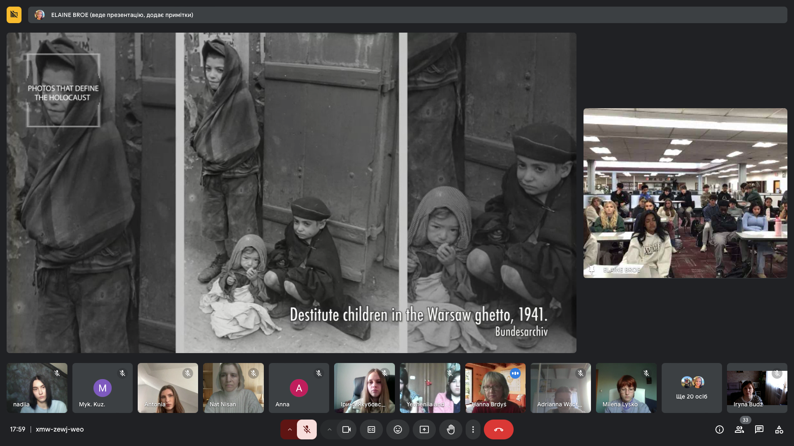Click muted mic icon on Adrianna tile
Viewport: 794px width, 446px height.
pos(581,373)
